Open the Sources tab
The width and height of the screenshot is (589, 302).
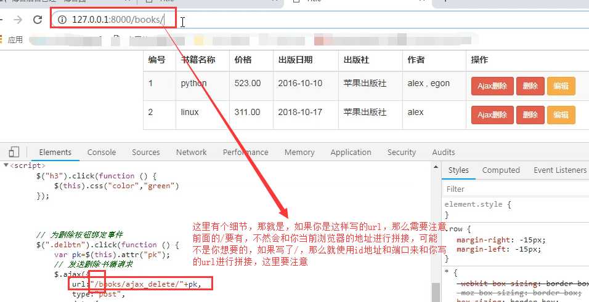coord(146,153)
